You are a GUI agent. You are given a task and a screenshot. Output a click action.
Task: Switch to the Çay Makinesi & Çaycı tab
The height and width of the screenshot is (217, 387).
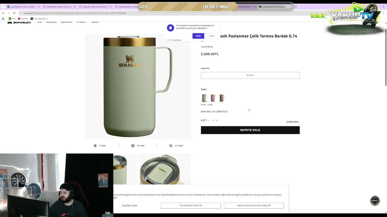23,7
